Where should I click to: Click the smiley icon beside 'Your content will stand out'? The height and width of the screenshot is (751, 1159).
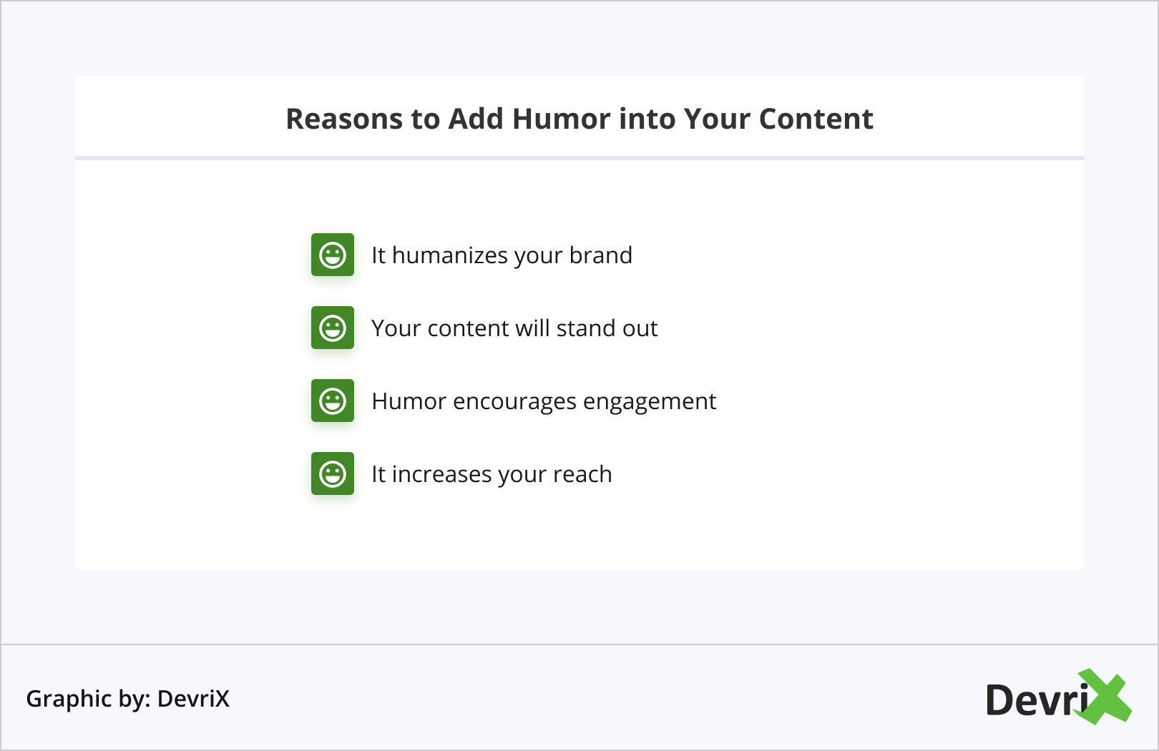[333, 328]
